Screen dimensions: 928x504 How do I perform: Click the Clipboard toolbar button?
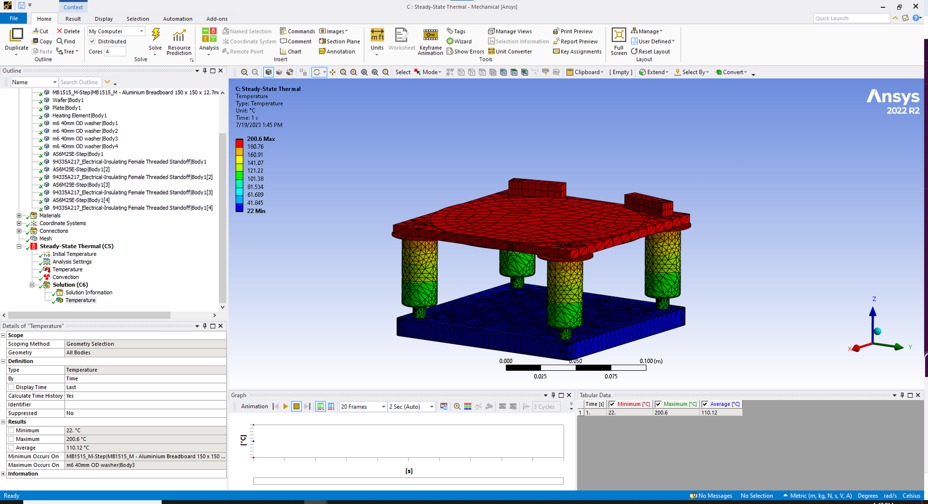[x=585, y=72]
